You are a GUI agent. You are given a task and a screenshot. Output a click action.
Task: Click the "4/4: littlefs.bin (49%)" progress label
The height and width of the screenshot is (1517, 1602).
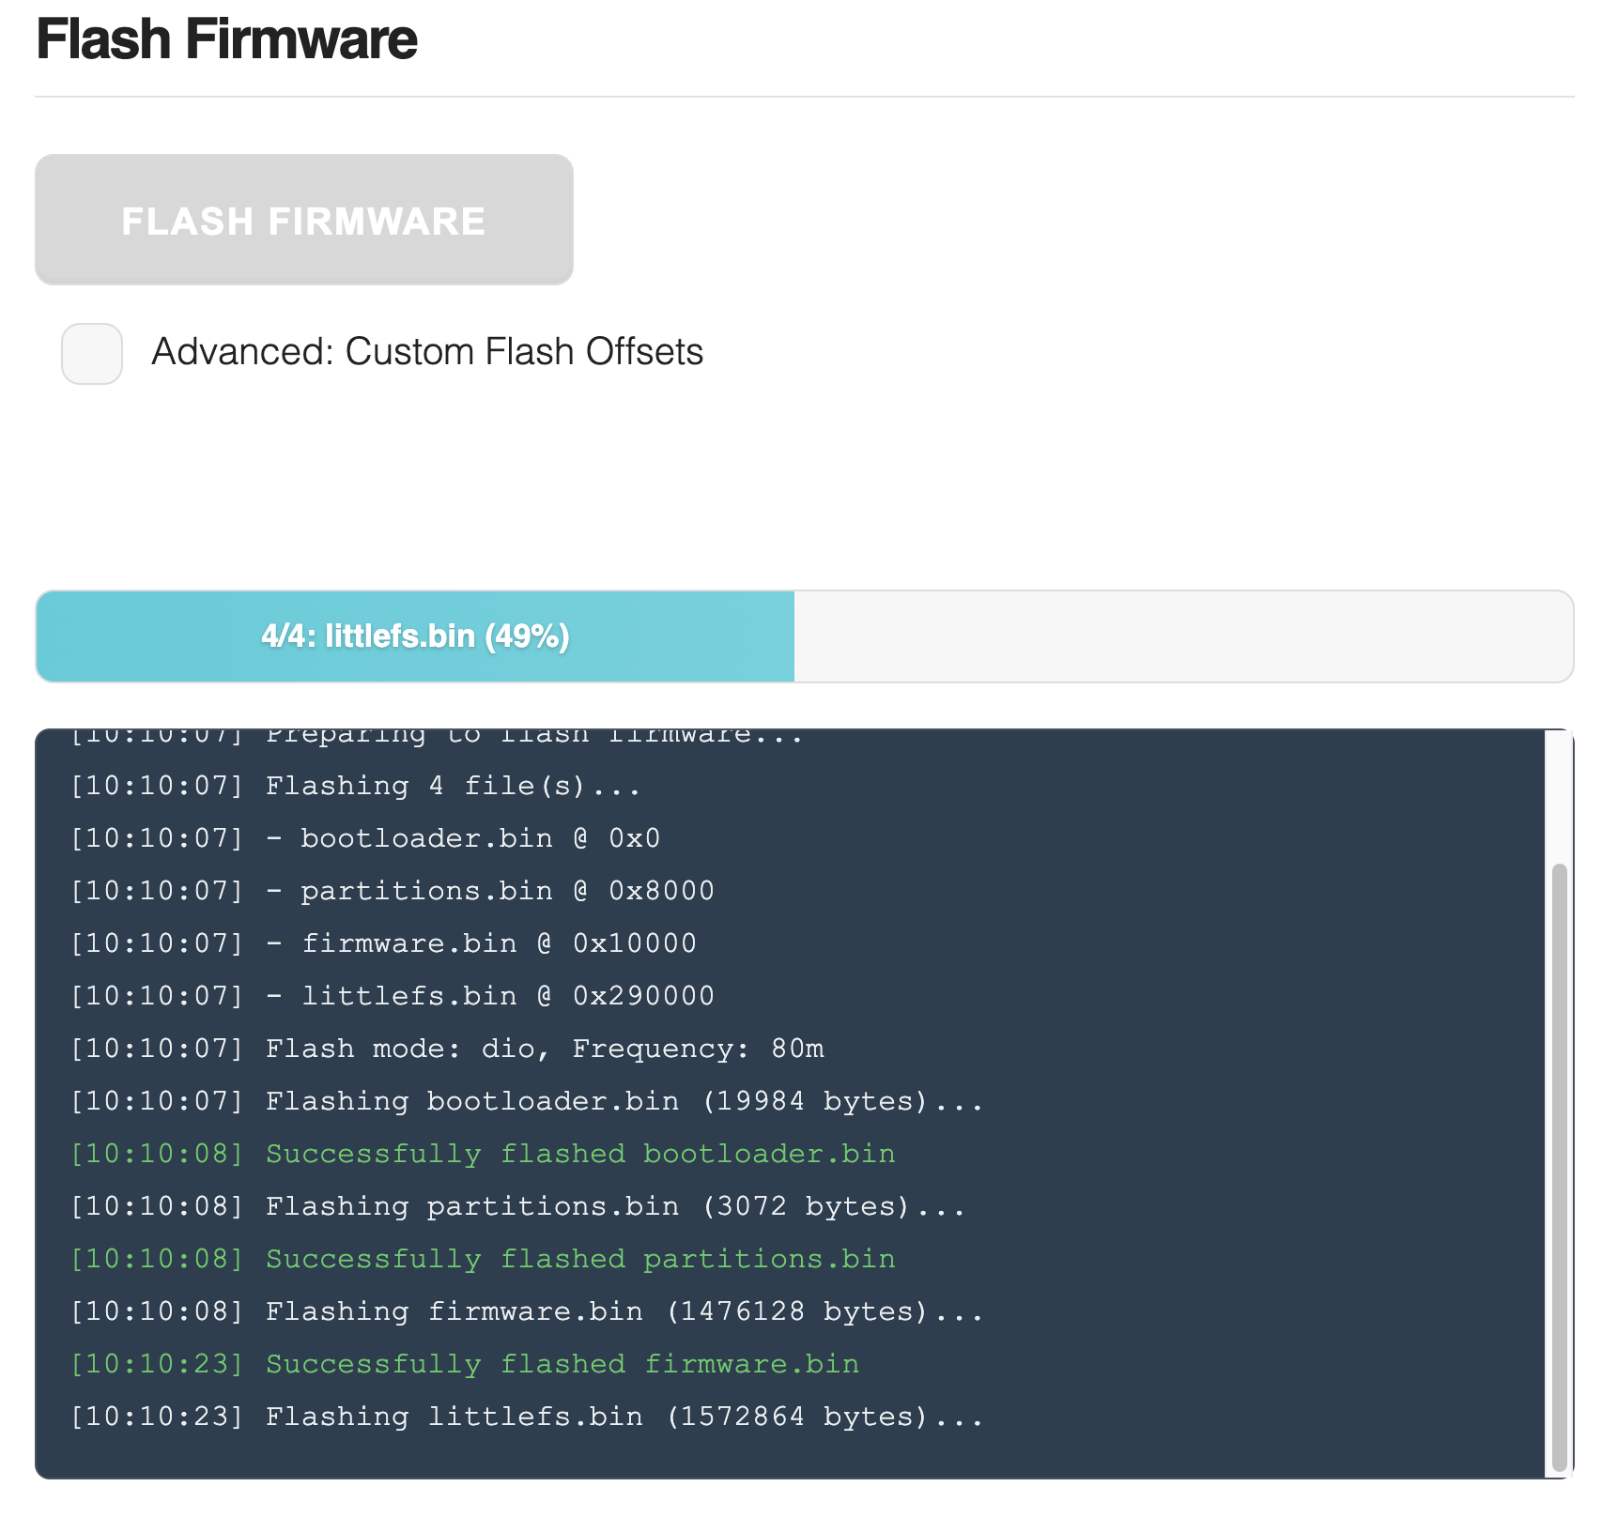pos(415,636)
